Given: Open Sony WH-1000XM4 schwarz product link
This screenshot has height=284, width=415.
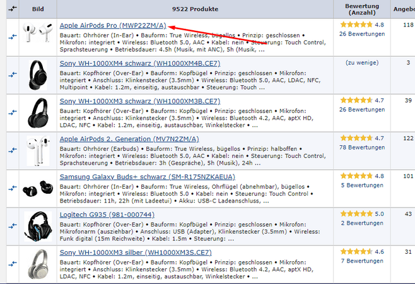Looking at the screenshot, I should point(140,63).
